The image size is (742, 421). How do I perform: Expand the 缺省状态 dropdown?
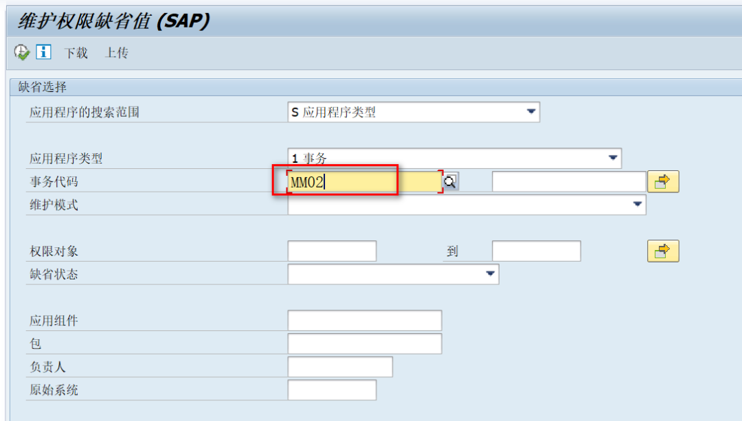point(393,274)
